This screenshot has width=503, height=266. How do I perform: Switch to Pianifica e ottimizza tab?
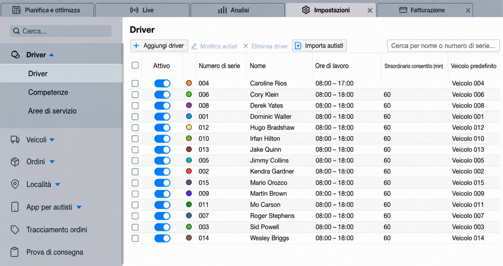point(47,10)
